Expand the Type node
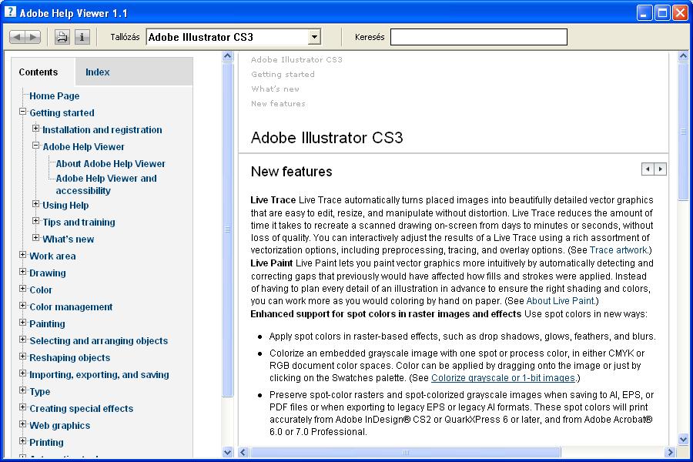This screenshot has width=693, height=462. click(23, 390)
